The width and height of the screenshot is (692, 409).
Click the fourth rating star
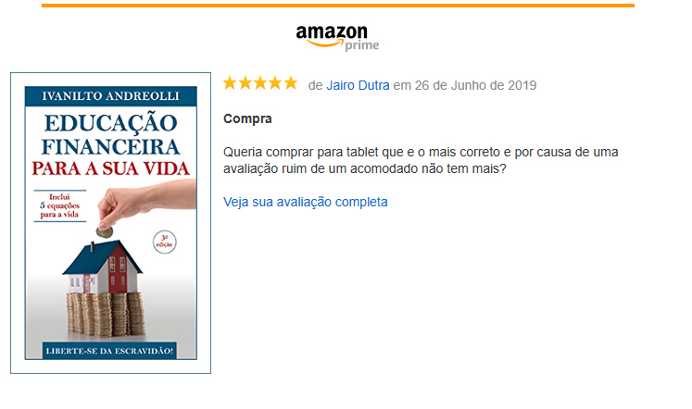275,83
